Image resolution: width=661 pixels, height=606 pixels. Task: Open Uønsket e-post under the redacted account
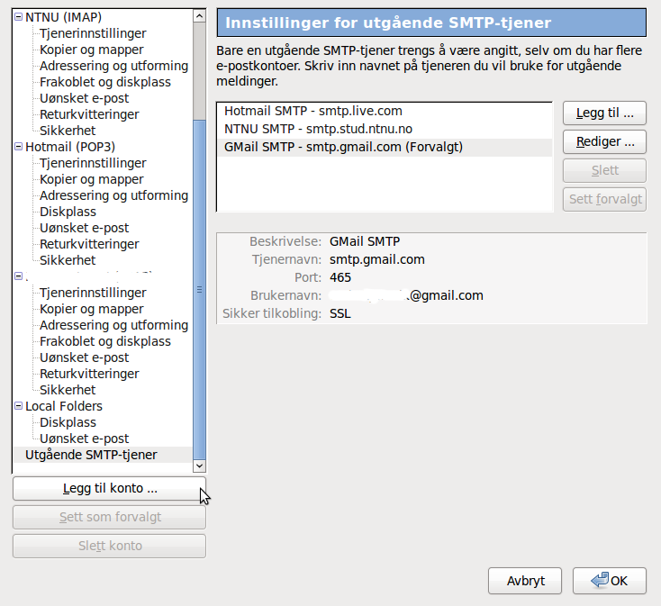click(x=84, y=357)
